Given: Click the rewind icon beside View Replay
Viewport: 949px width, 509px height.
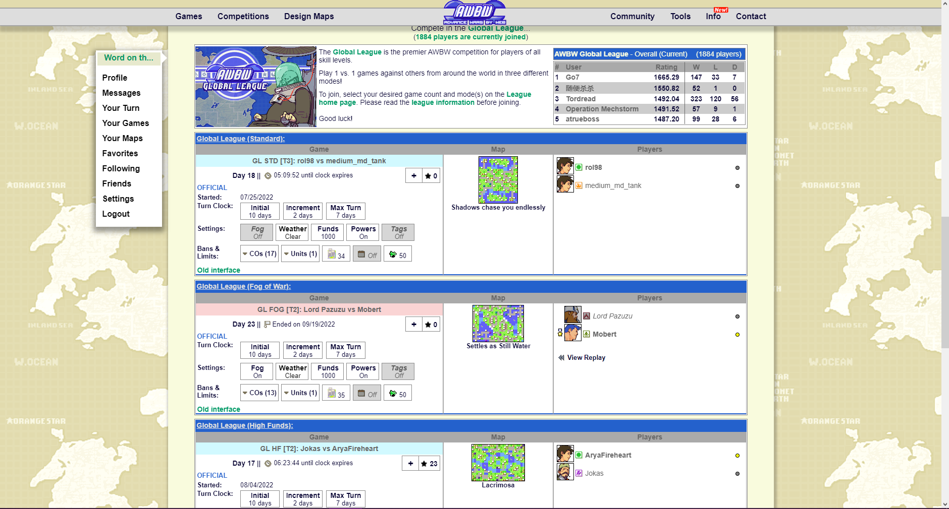Looking at the screenshot, I should pos(561,358).
